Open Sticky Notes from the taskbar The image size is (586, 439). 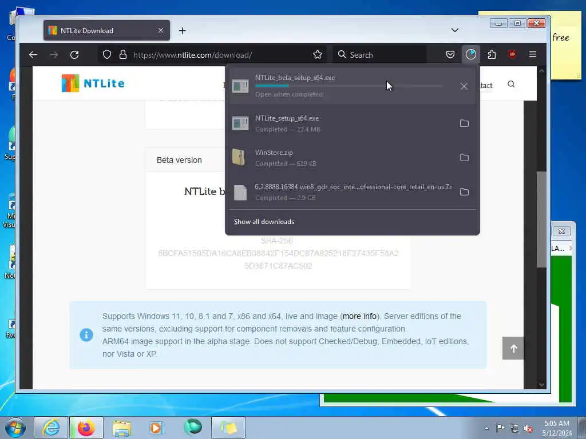click(x=228, y=428)
